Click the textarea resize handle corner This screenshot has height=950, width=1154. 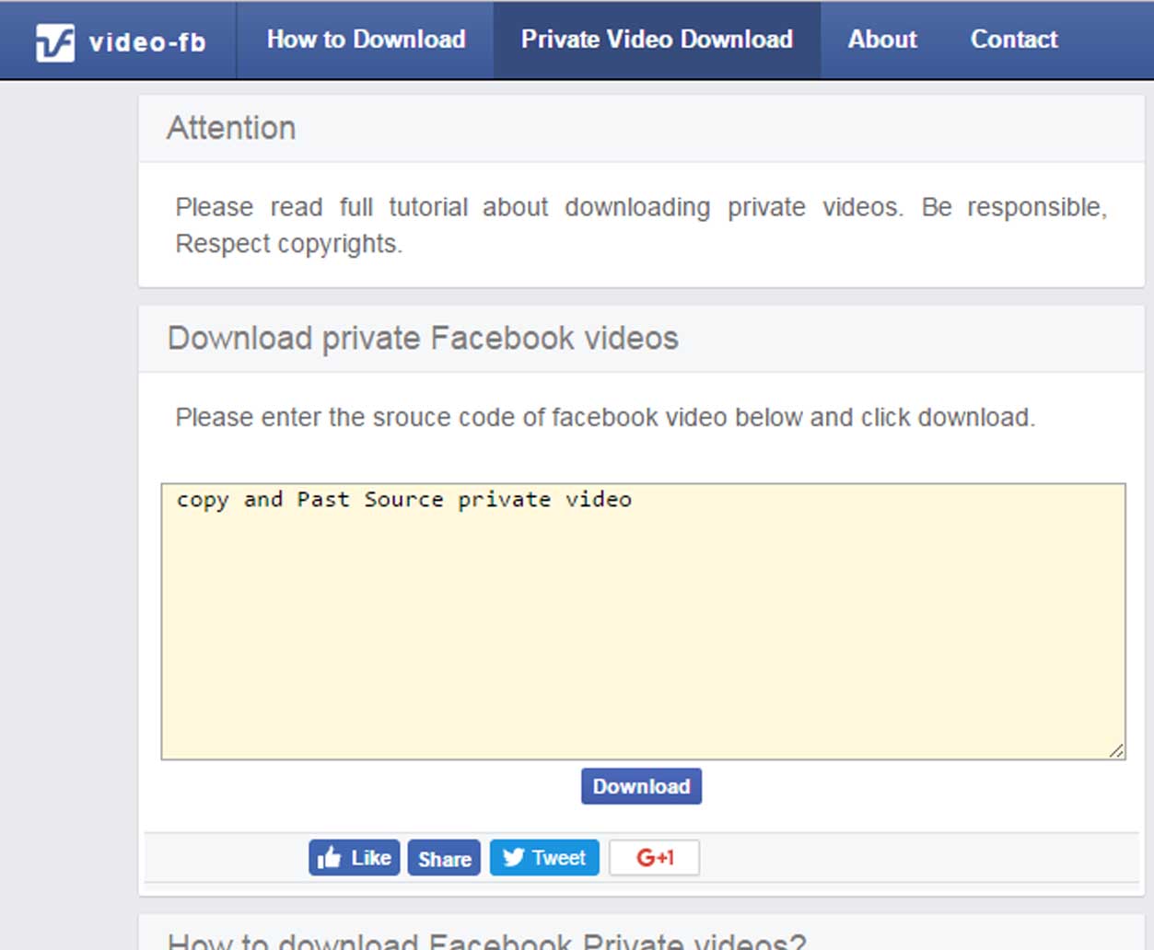(x=1116, y=750)
